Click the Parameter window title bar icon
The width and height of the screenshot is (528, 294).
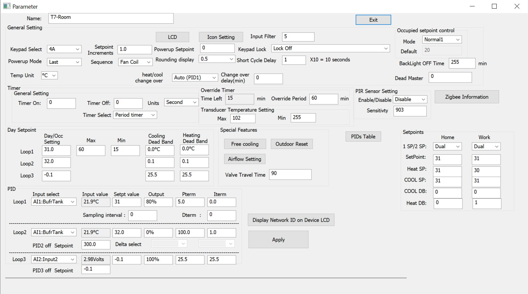[7, 6]
